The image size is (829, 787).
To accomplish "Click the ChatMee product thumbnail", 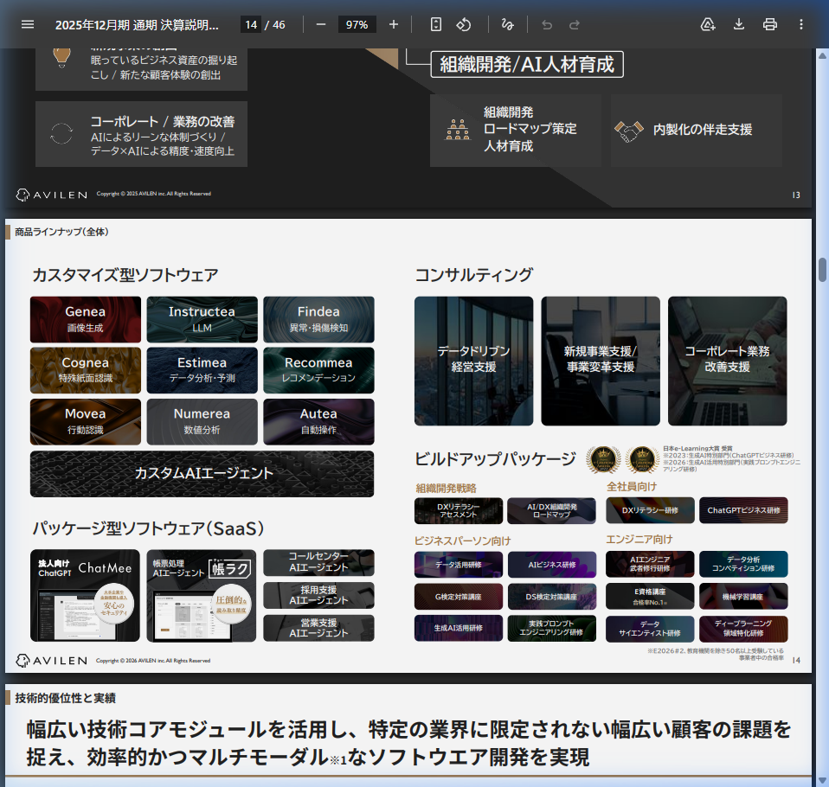I will click(85, 595).
